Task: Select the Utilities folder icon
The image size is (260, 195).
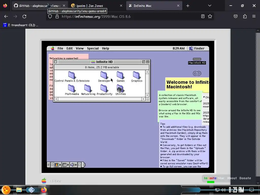Action: (120, 88)
